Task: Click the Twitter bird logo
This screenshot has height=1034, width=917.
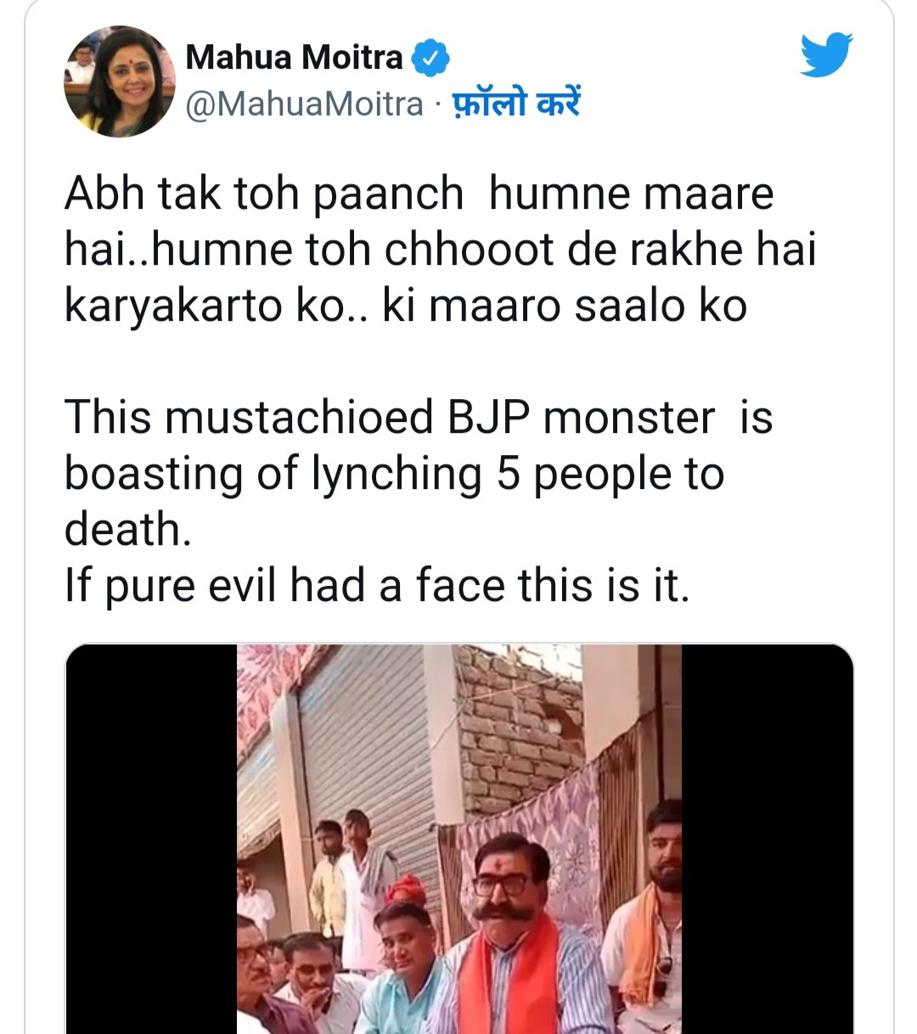Action: point(825,55)
